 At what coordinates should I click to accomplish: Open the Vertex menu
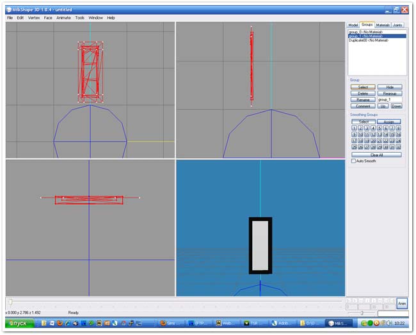coord(33,18)
